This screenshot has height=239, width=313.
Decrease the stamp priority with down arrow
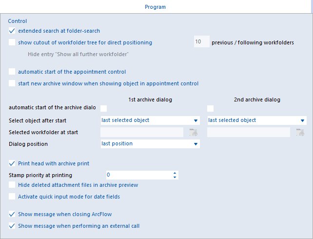(x=175, y=177)
